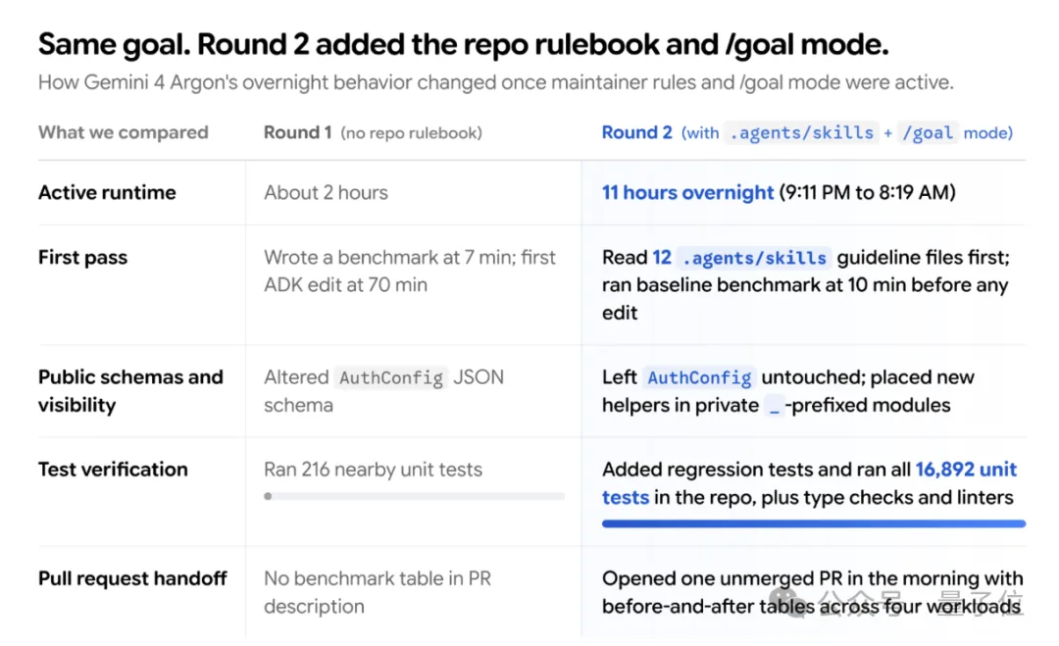This screenshot has height=646, width=1059.
Task: Click the blue number "12" in First pass row
Action: click(x=662, y=257)
